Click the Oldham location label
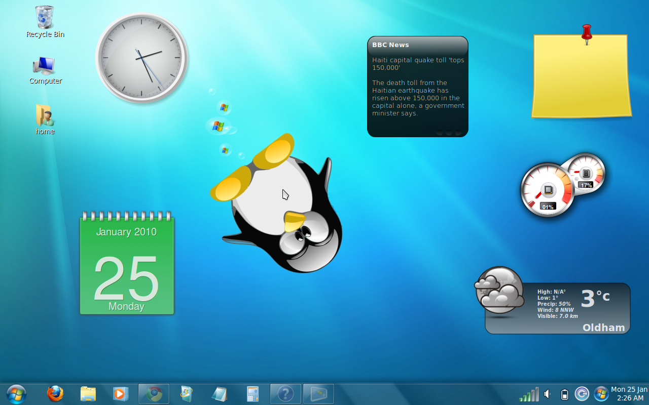This screenshot has width=649, height=405. [x=604, y=328]
